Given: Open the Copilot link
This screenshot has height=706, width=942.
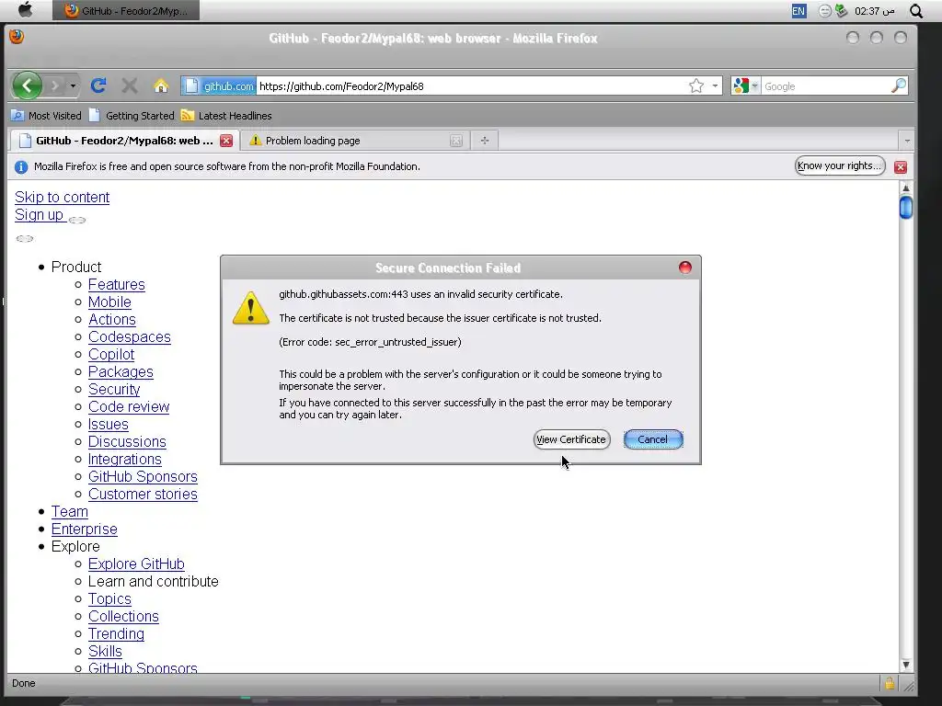Looking at the screenshot, I should pyautogui.click(x=111, y=354).
